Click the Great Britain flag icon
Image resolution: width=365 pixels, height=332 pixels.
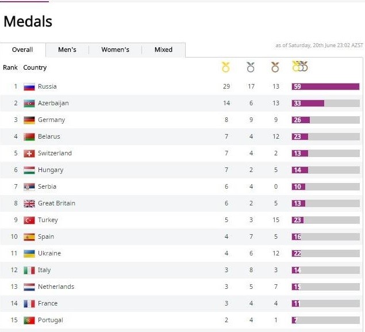coord(29,204)
